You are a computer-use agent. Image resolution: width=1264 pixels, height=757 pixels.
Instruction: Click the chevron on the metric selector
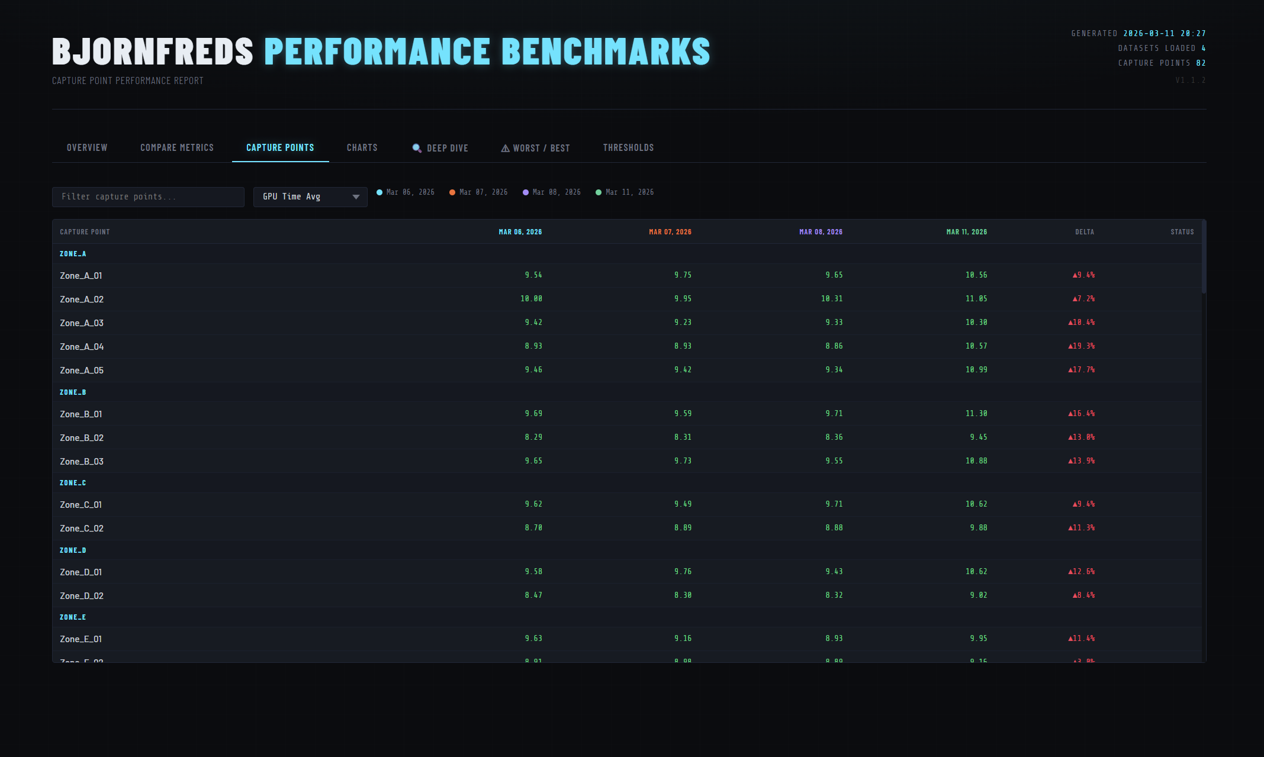click(x=356, y=197)
